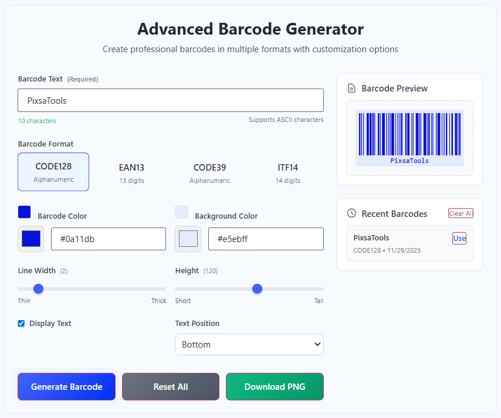This screenshot has height=418, width=501.
Task: Select the EAN13 barcode format
Action: coord(131,174)
